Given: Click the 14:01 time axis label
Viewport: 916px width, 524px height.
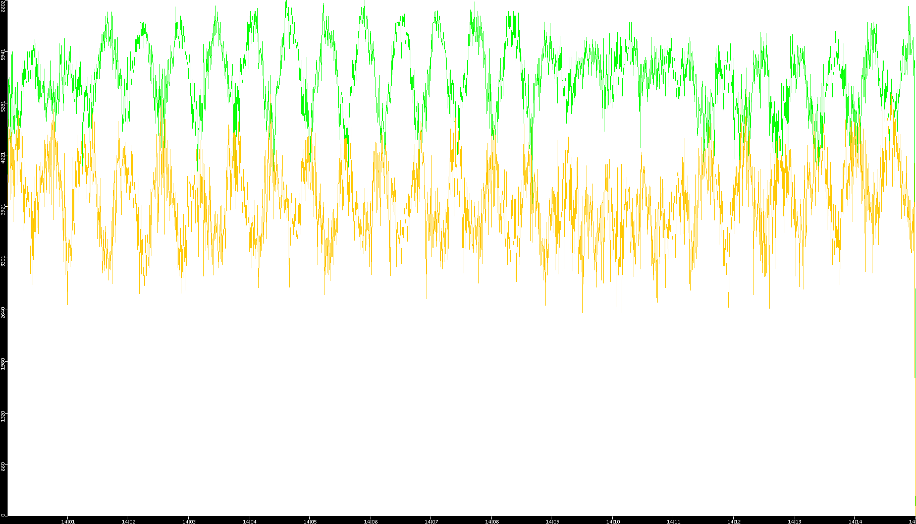Looking at the screenshot, I should coord(68,521).
